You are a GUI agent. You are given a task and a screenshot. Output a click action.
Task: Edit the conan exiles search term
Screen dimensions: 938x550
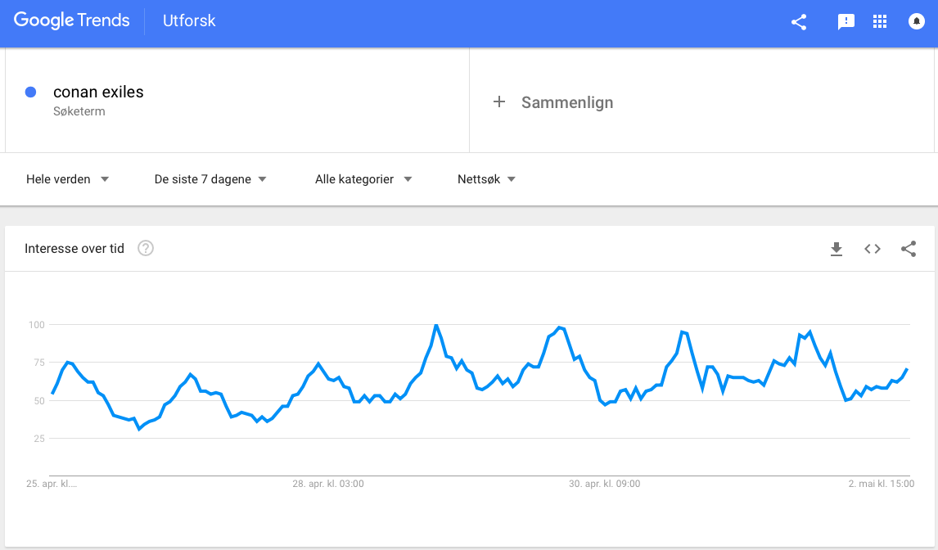[98, 92]
